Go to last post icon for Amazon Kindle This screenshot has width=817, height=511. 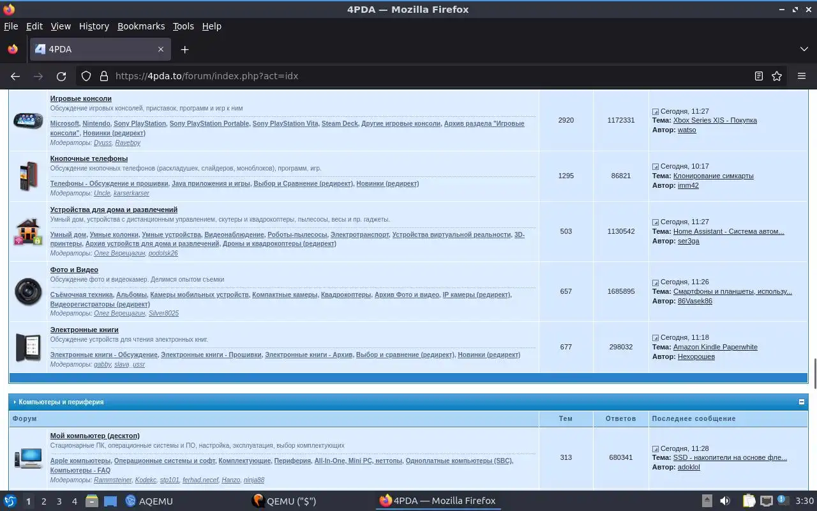(655, 338)
